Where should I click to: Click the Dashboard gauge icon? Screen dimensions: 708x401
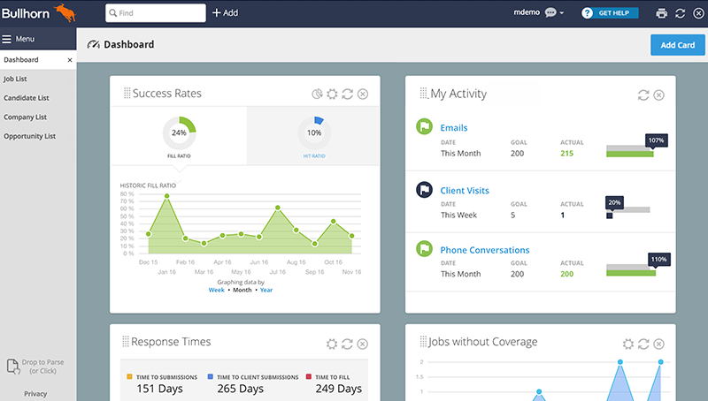click(94, 45)
